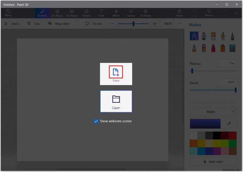The height and width of the screenshot is (172, 243).
Task: Open the Stickers tab
Action: (87, 13)
